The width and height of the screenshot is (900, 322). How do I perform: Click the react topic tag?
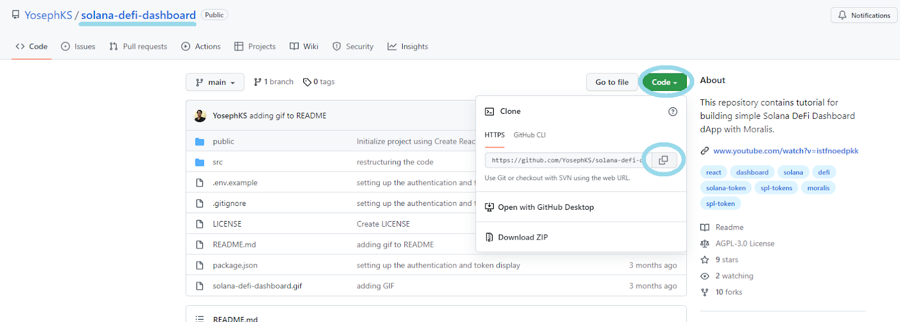point(714,172)
